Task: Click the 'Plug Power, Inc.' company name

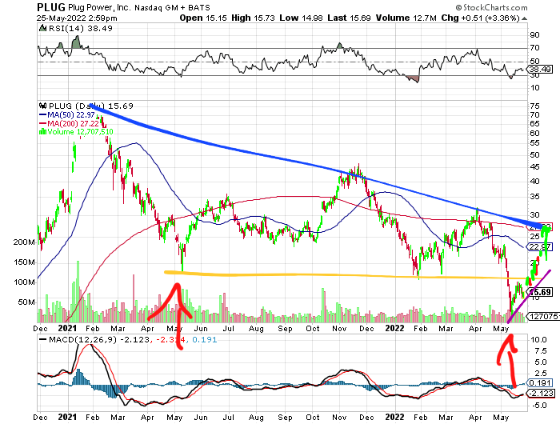Action: [100, 7]
